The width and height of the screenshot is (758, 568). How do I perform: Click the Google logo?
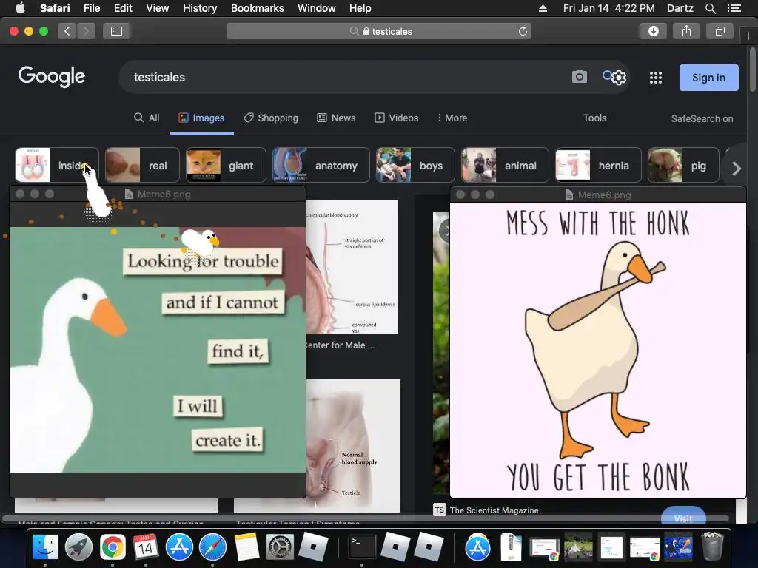52,76
